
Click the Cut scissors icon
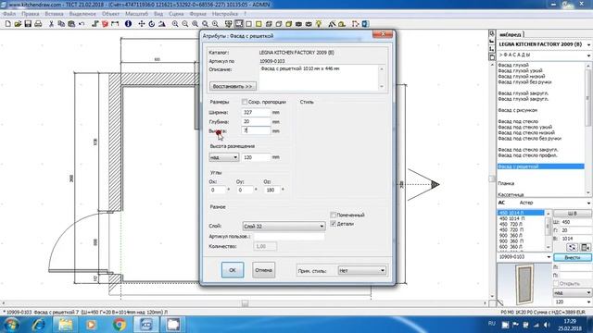[x=51, y=24]
